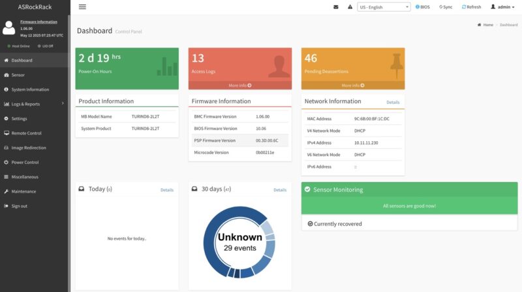Viewport: 522px width, 292px height.
Task: Open Details link for 30 days events
Action: point(280,190)
